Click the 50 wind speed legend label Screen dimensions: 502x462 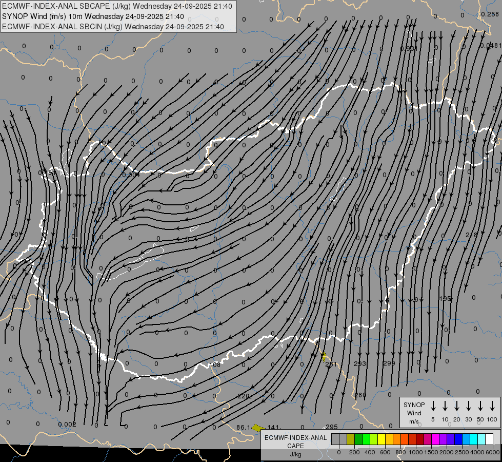coord(480,419)
